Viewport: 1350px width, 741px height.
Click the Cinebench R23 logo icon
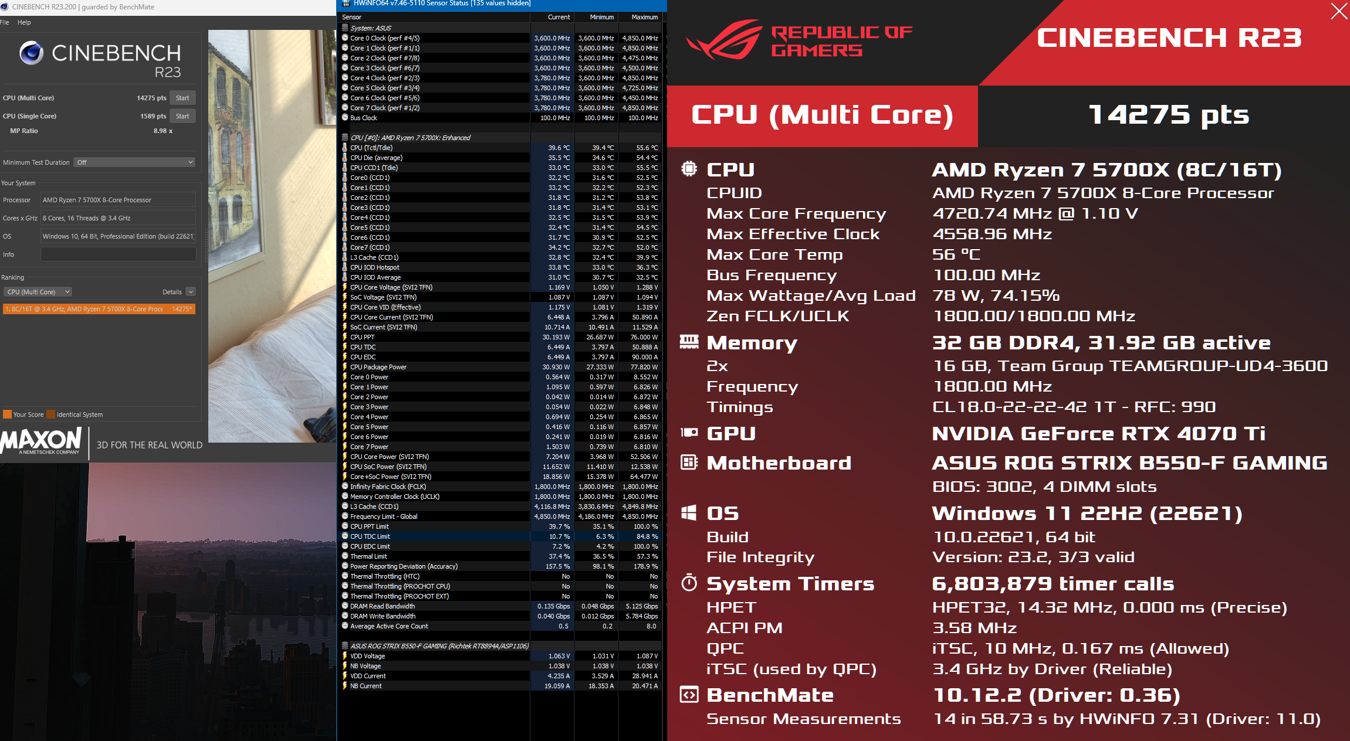click(x=31, y=53)
